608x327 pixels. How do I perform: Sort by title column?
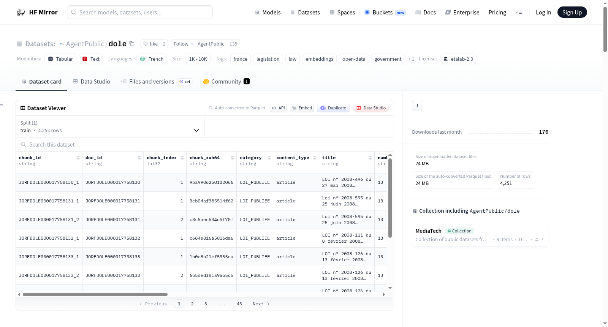point(370,158)
